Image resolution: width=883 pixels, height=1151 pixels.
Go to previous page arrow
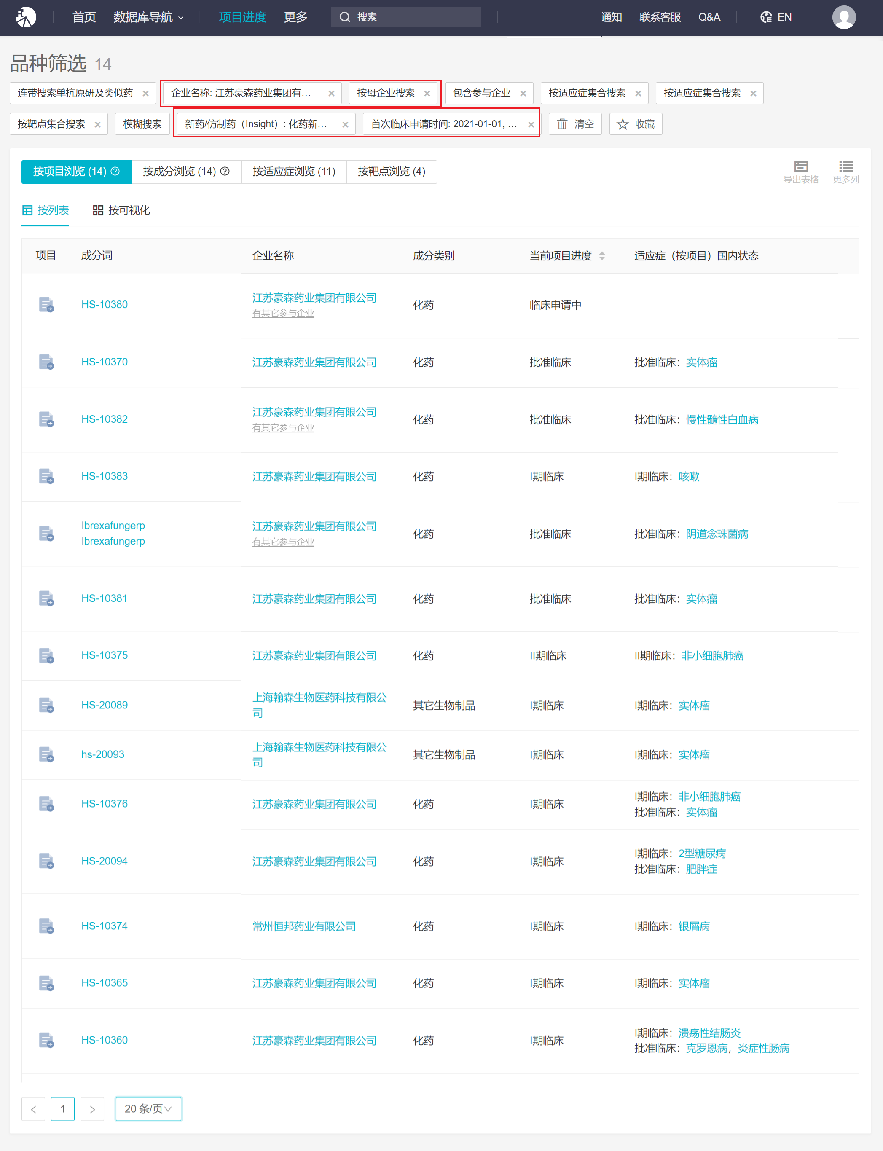tap(33, 1109)
